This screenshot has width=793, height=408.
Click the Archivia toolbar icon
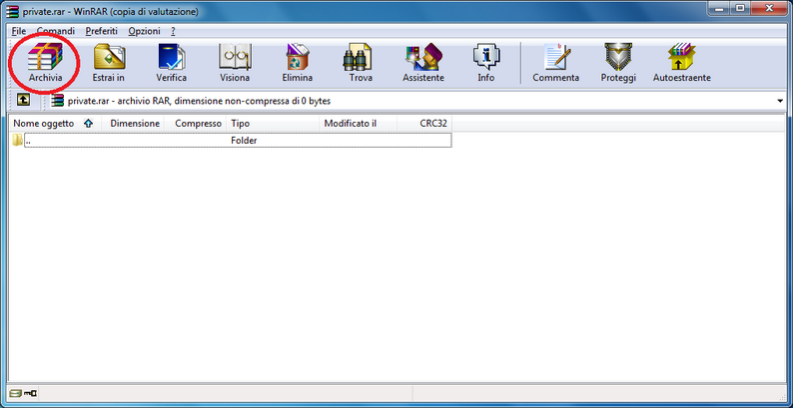(x=45, y=63)
